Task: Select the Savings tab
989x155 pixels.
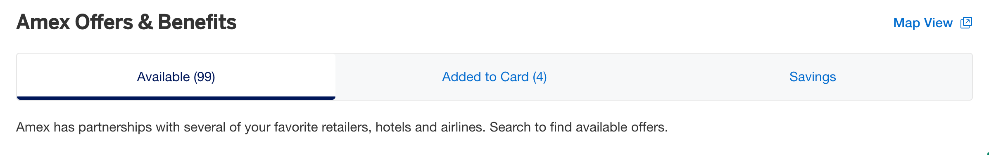Action: pyautogui.click(x=813, y=77)
